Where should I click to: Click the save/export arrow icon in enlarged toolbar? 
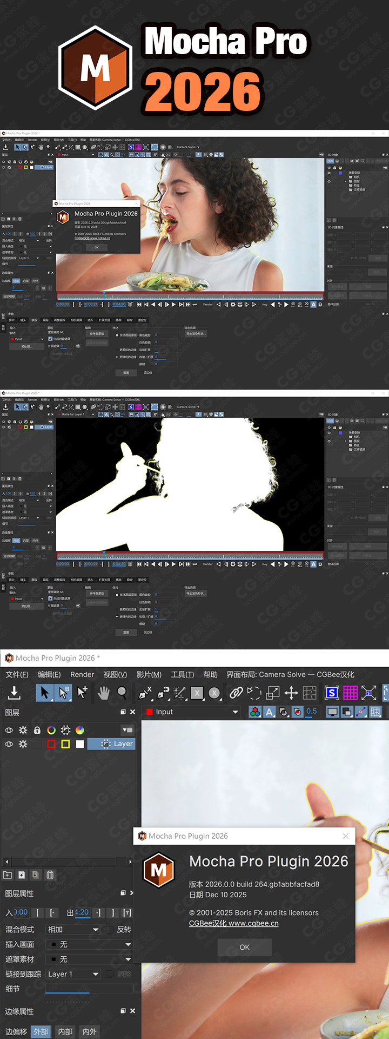pyautogui.click(x=15, y=692)
